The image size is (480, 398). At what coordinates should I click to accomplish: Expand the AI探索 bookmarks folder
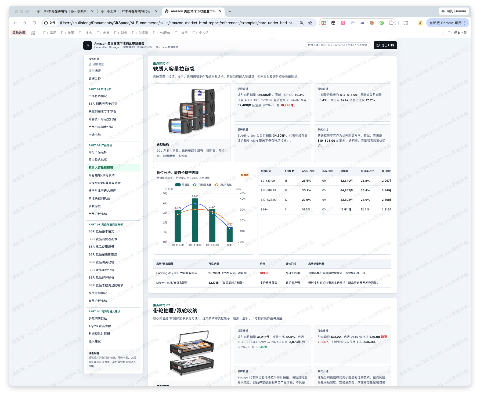click(x=140, y=33)
